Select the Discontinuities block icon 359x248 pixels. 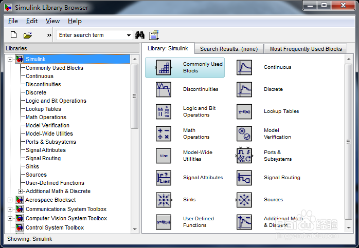pos(164,90)
